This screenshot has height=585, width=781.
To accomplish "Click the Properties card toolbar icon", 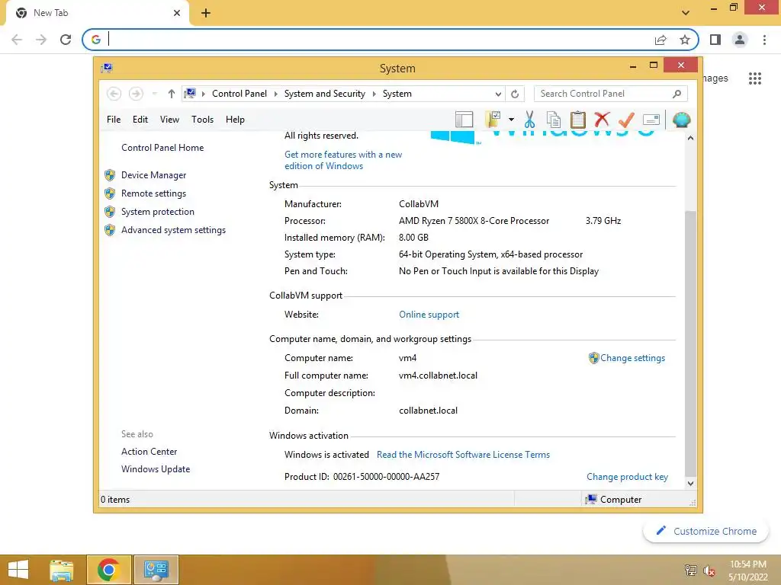I will coord(651,120).
